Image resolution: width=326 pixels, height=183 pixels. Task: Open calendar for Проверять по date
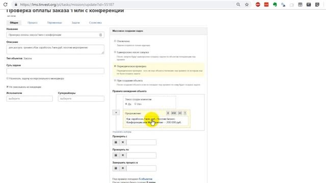[x=116, y=155]
